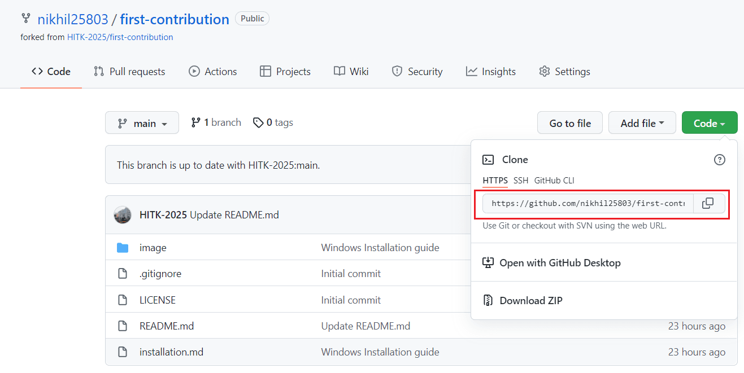Click the GitHub Desktop download icon
Viewport: 744px width, 373px height.
[x=488, y=263]
